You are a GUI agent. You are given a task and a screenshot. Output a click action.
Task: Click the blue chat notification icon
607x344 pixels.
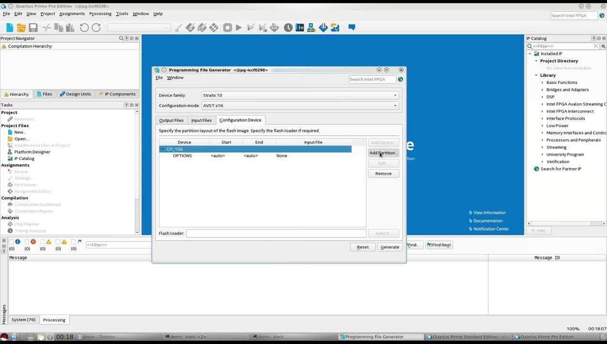[352, 27]
